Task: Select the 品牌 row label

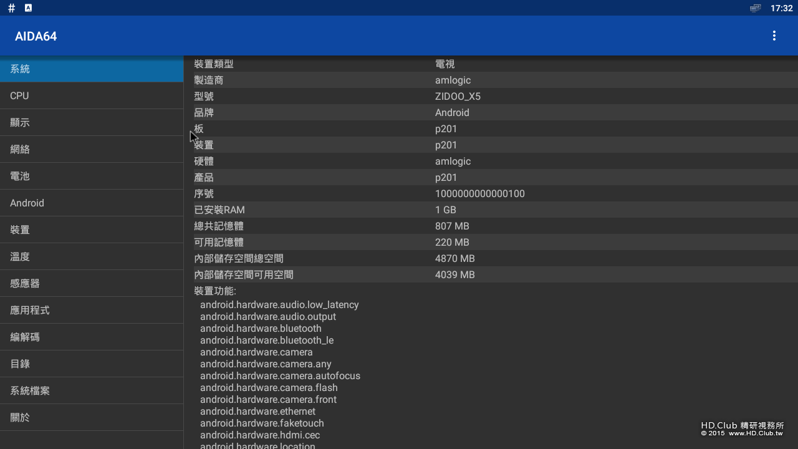Action: 204,113
